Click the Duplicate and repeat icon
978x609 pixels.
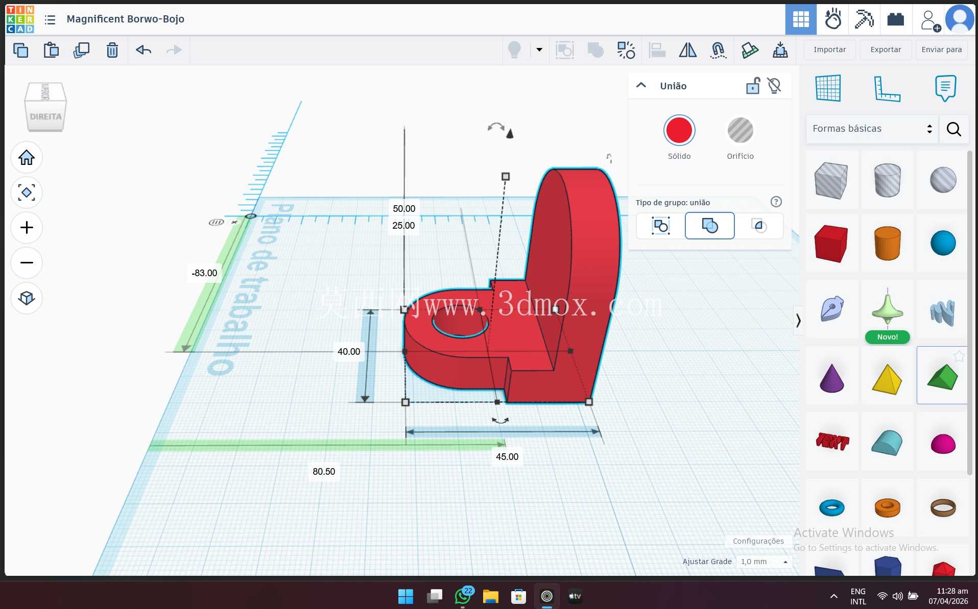click(x=81, y=50)
